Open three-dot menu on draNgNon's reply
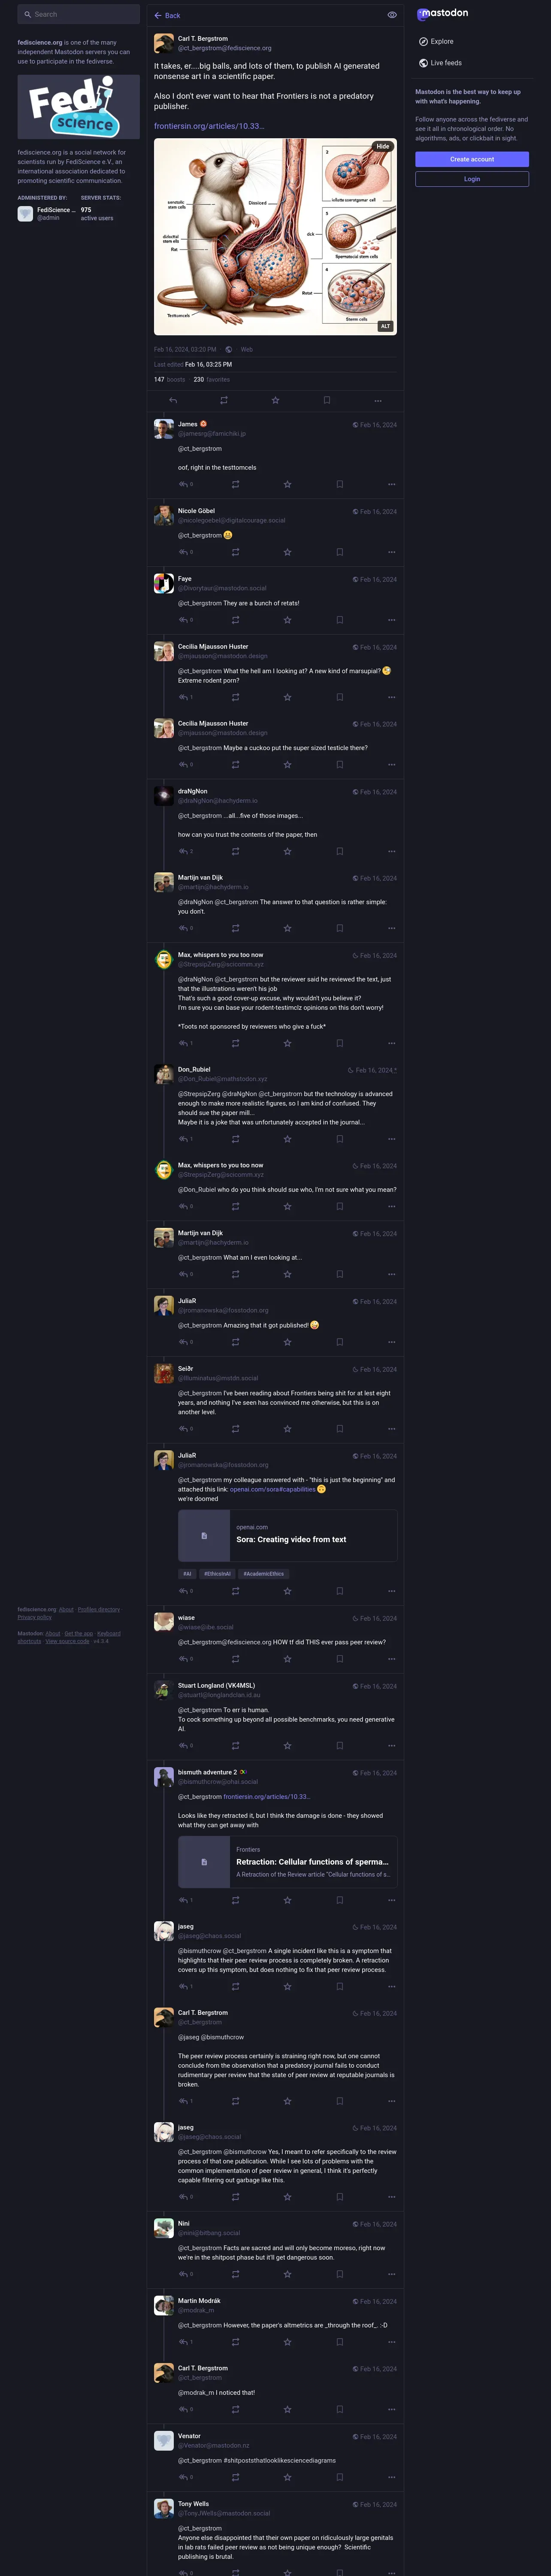This screenshot has width=551, height=2576. (391, 852)
